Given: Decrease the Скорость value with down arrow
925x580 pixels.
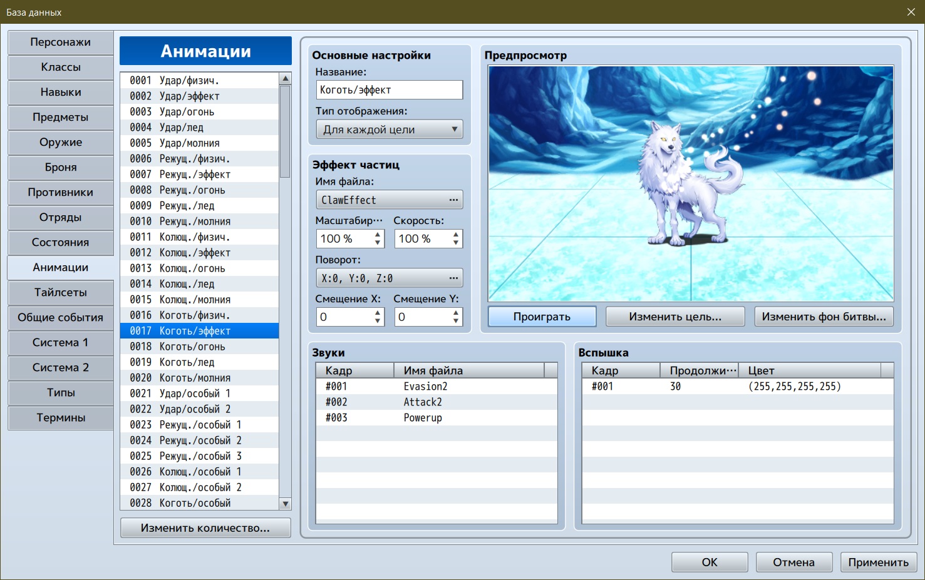Looking at the screenshot, I should 456,243.
